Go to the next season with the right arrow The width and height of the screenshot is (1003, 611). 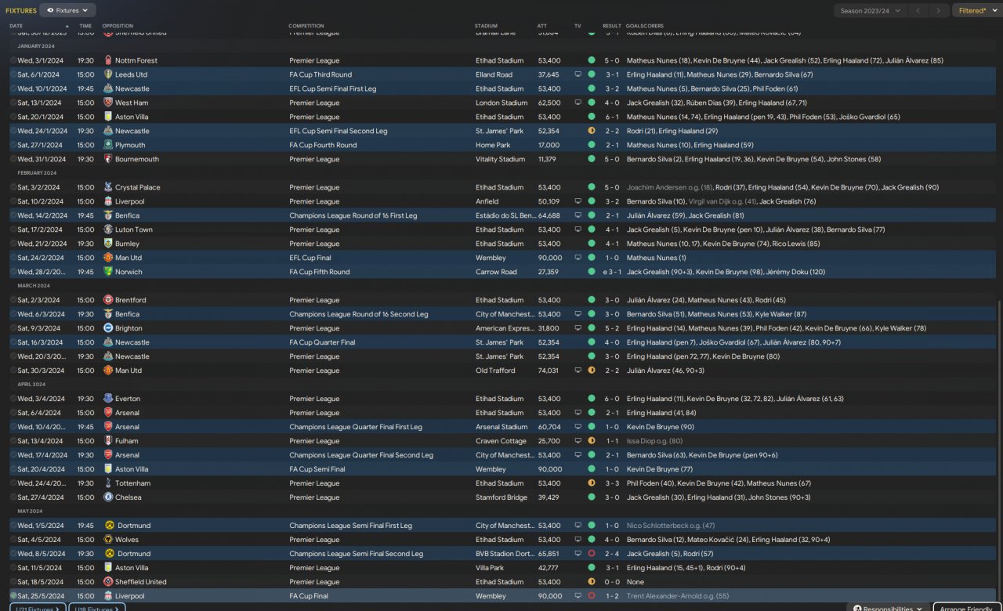click(x=938, y=10)
